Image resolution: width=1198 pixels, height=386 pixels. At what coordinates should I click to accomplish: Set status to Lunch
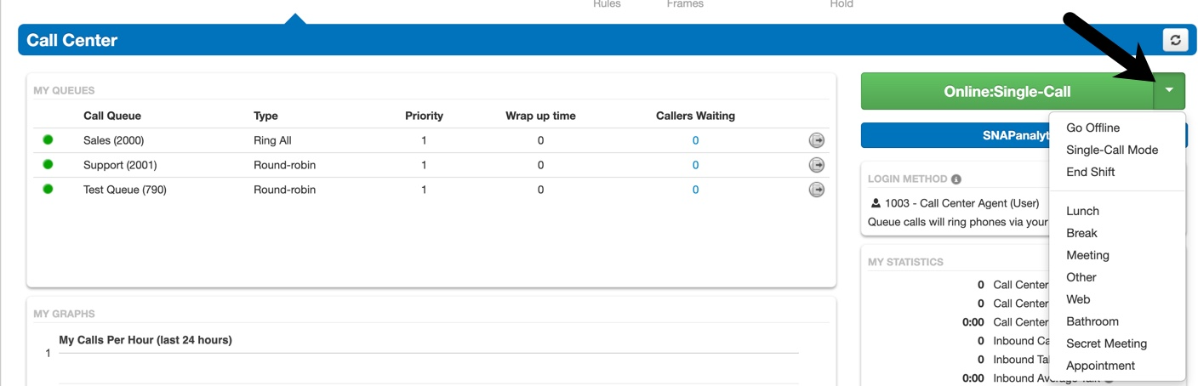coord(1082,211)
